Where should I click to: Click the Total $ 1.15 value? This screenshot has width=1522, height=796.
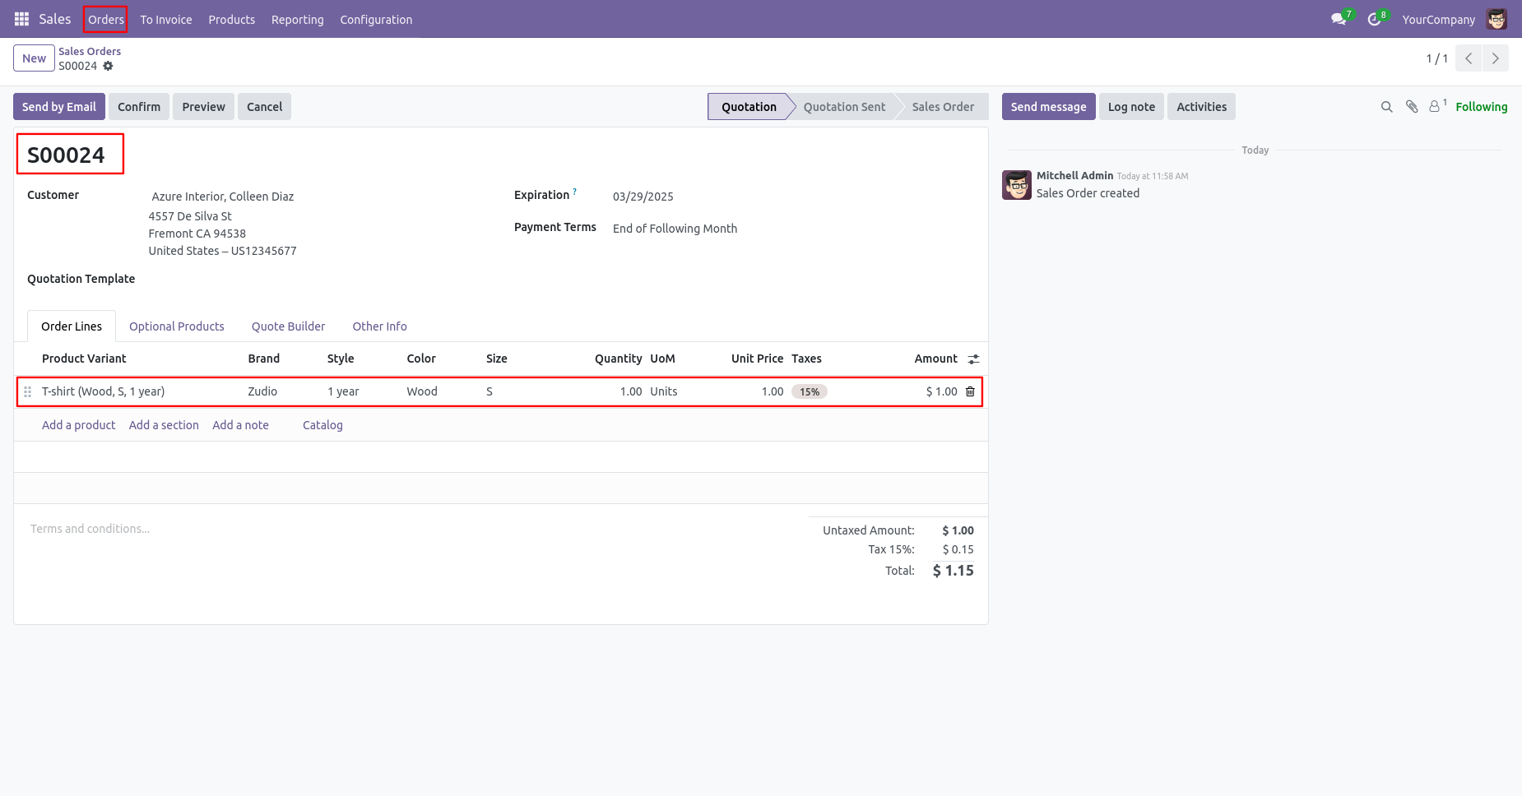pos(953,571)
